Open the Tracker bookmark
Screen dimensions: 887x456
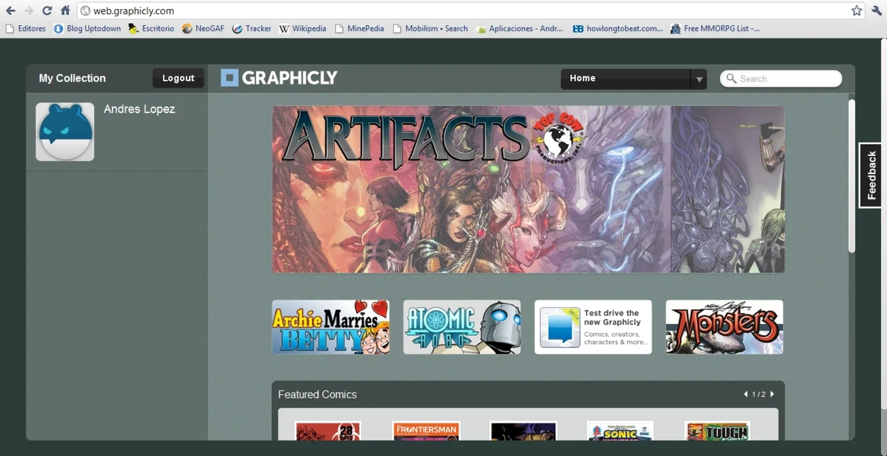pyautogui.click(x=252, y=28)
